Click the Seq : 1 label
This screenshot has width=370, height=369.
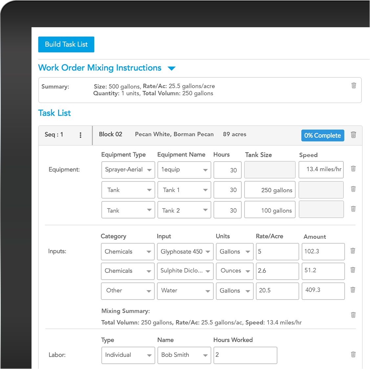click(x=54, y=134)
